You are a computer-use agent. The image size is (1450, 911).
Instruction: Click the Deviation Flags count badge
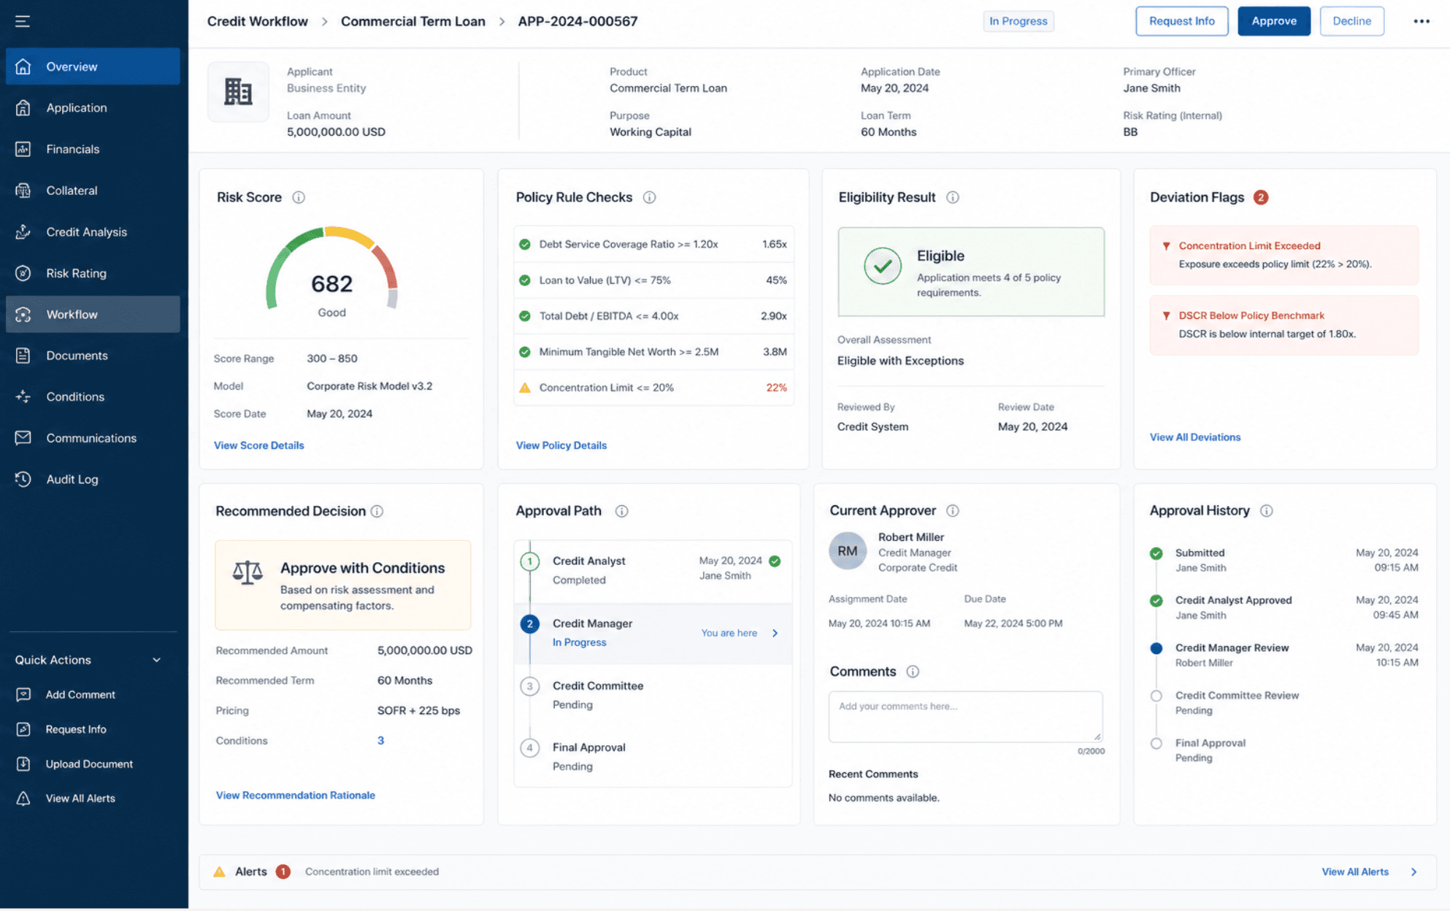coord(1260,197)
